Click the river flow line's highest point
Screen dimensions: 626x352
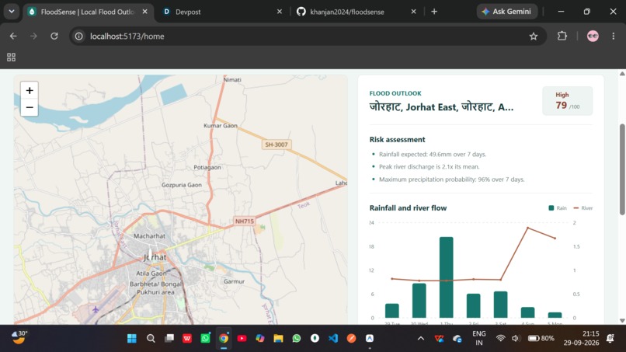coord(528,228)
